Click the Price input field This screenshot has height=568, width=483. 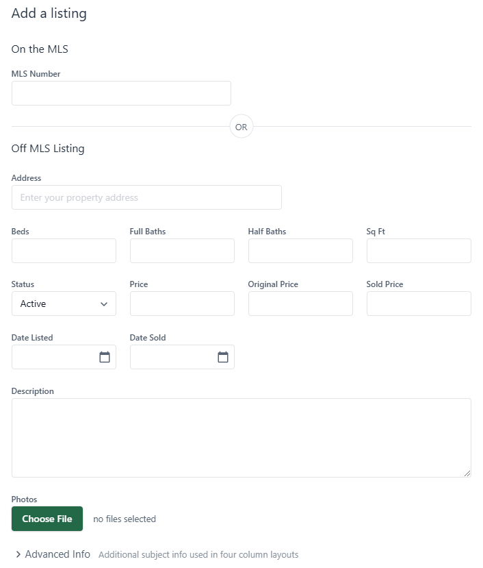182,304
